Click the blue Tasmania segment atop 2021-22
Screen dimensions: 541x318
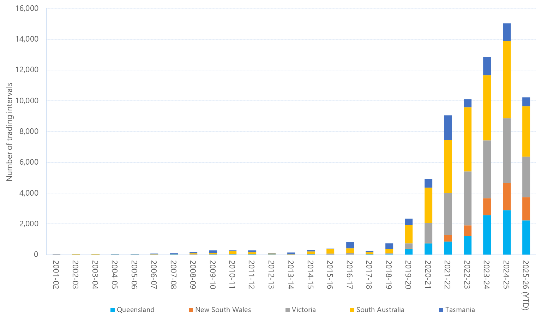[447, 127]
